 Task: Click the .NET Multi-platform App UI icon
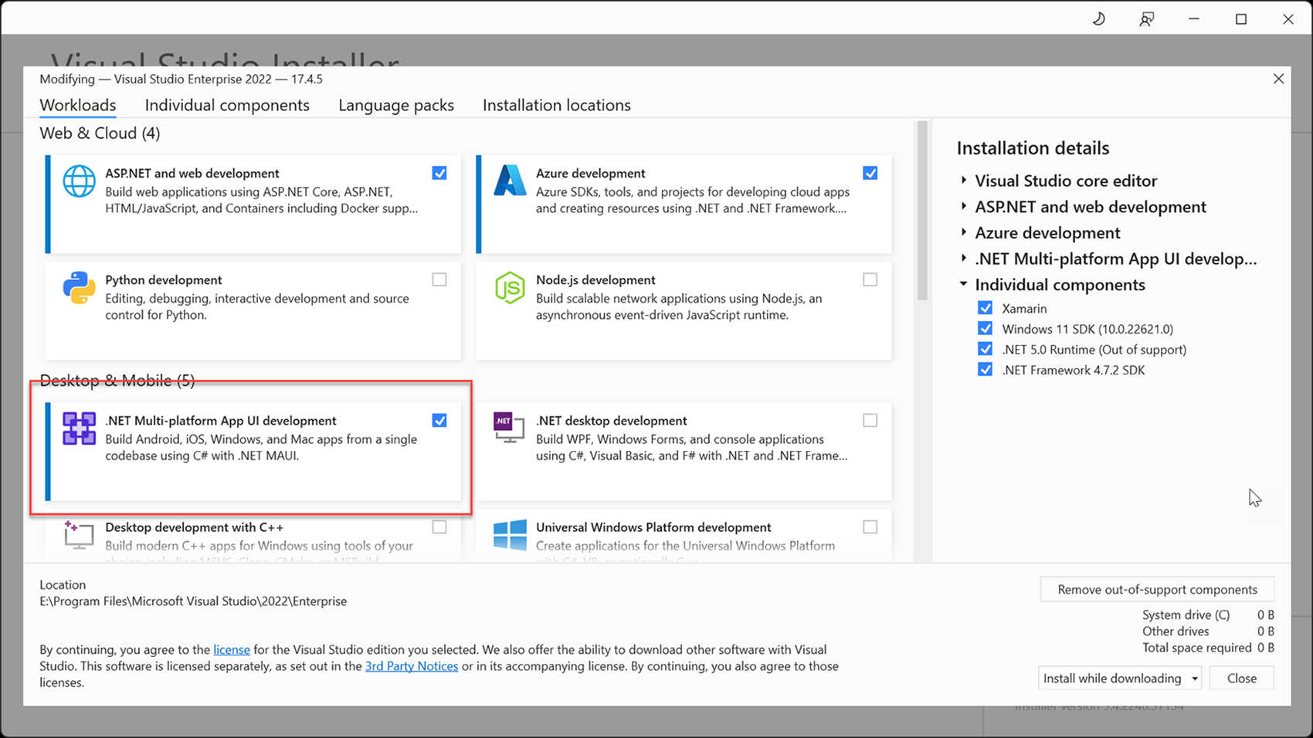[78, 428]
